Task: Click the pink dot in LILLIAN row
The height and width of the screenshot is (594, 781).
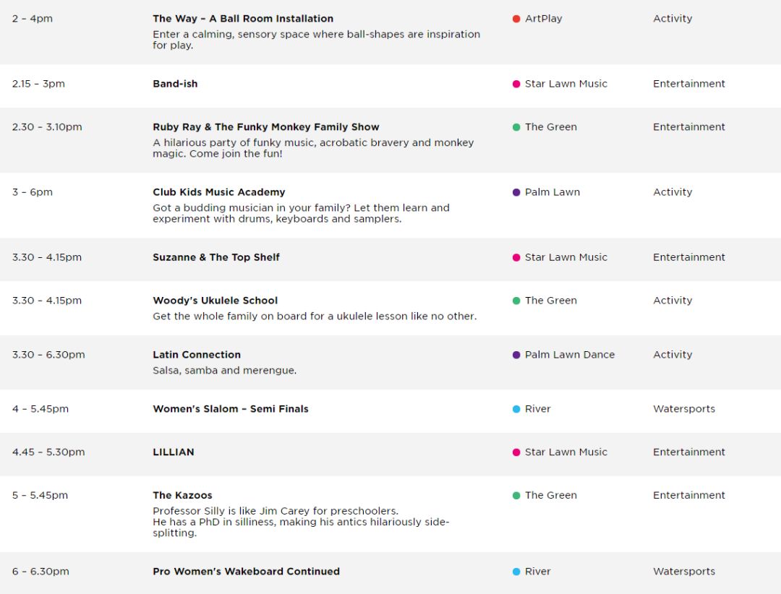Action: coord(516,452)
